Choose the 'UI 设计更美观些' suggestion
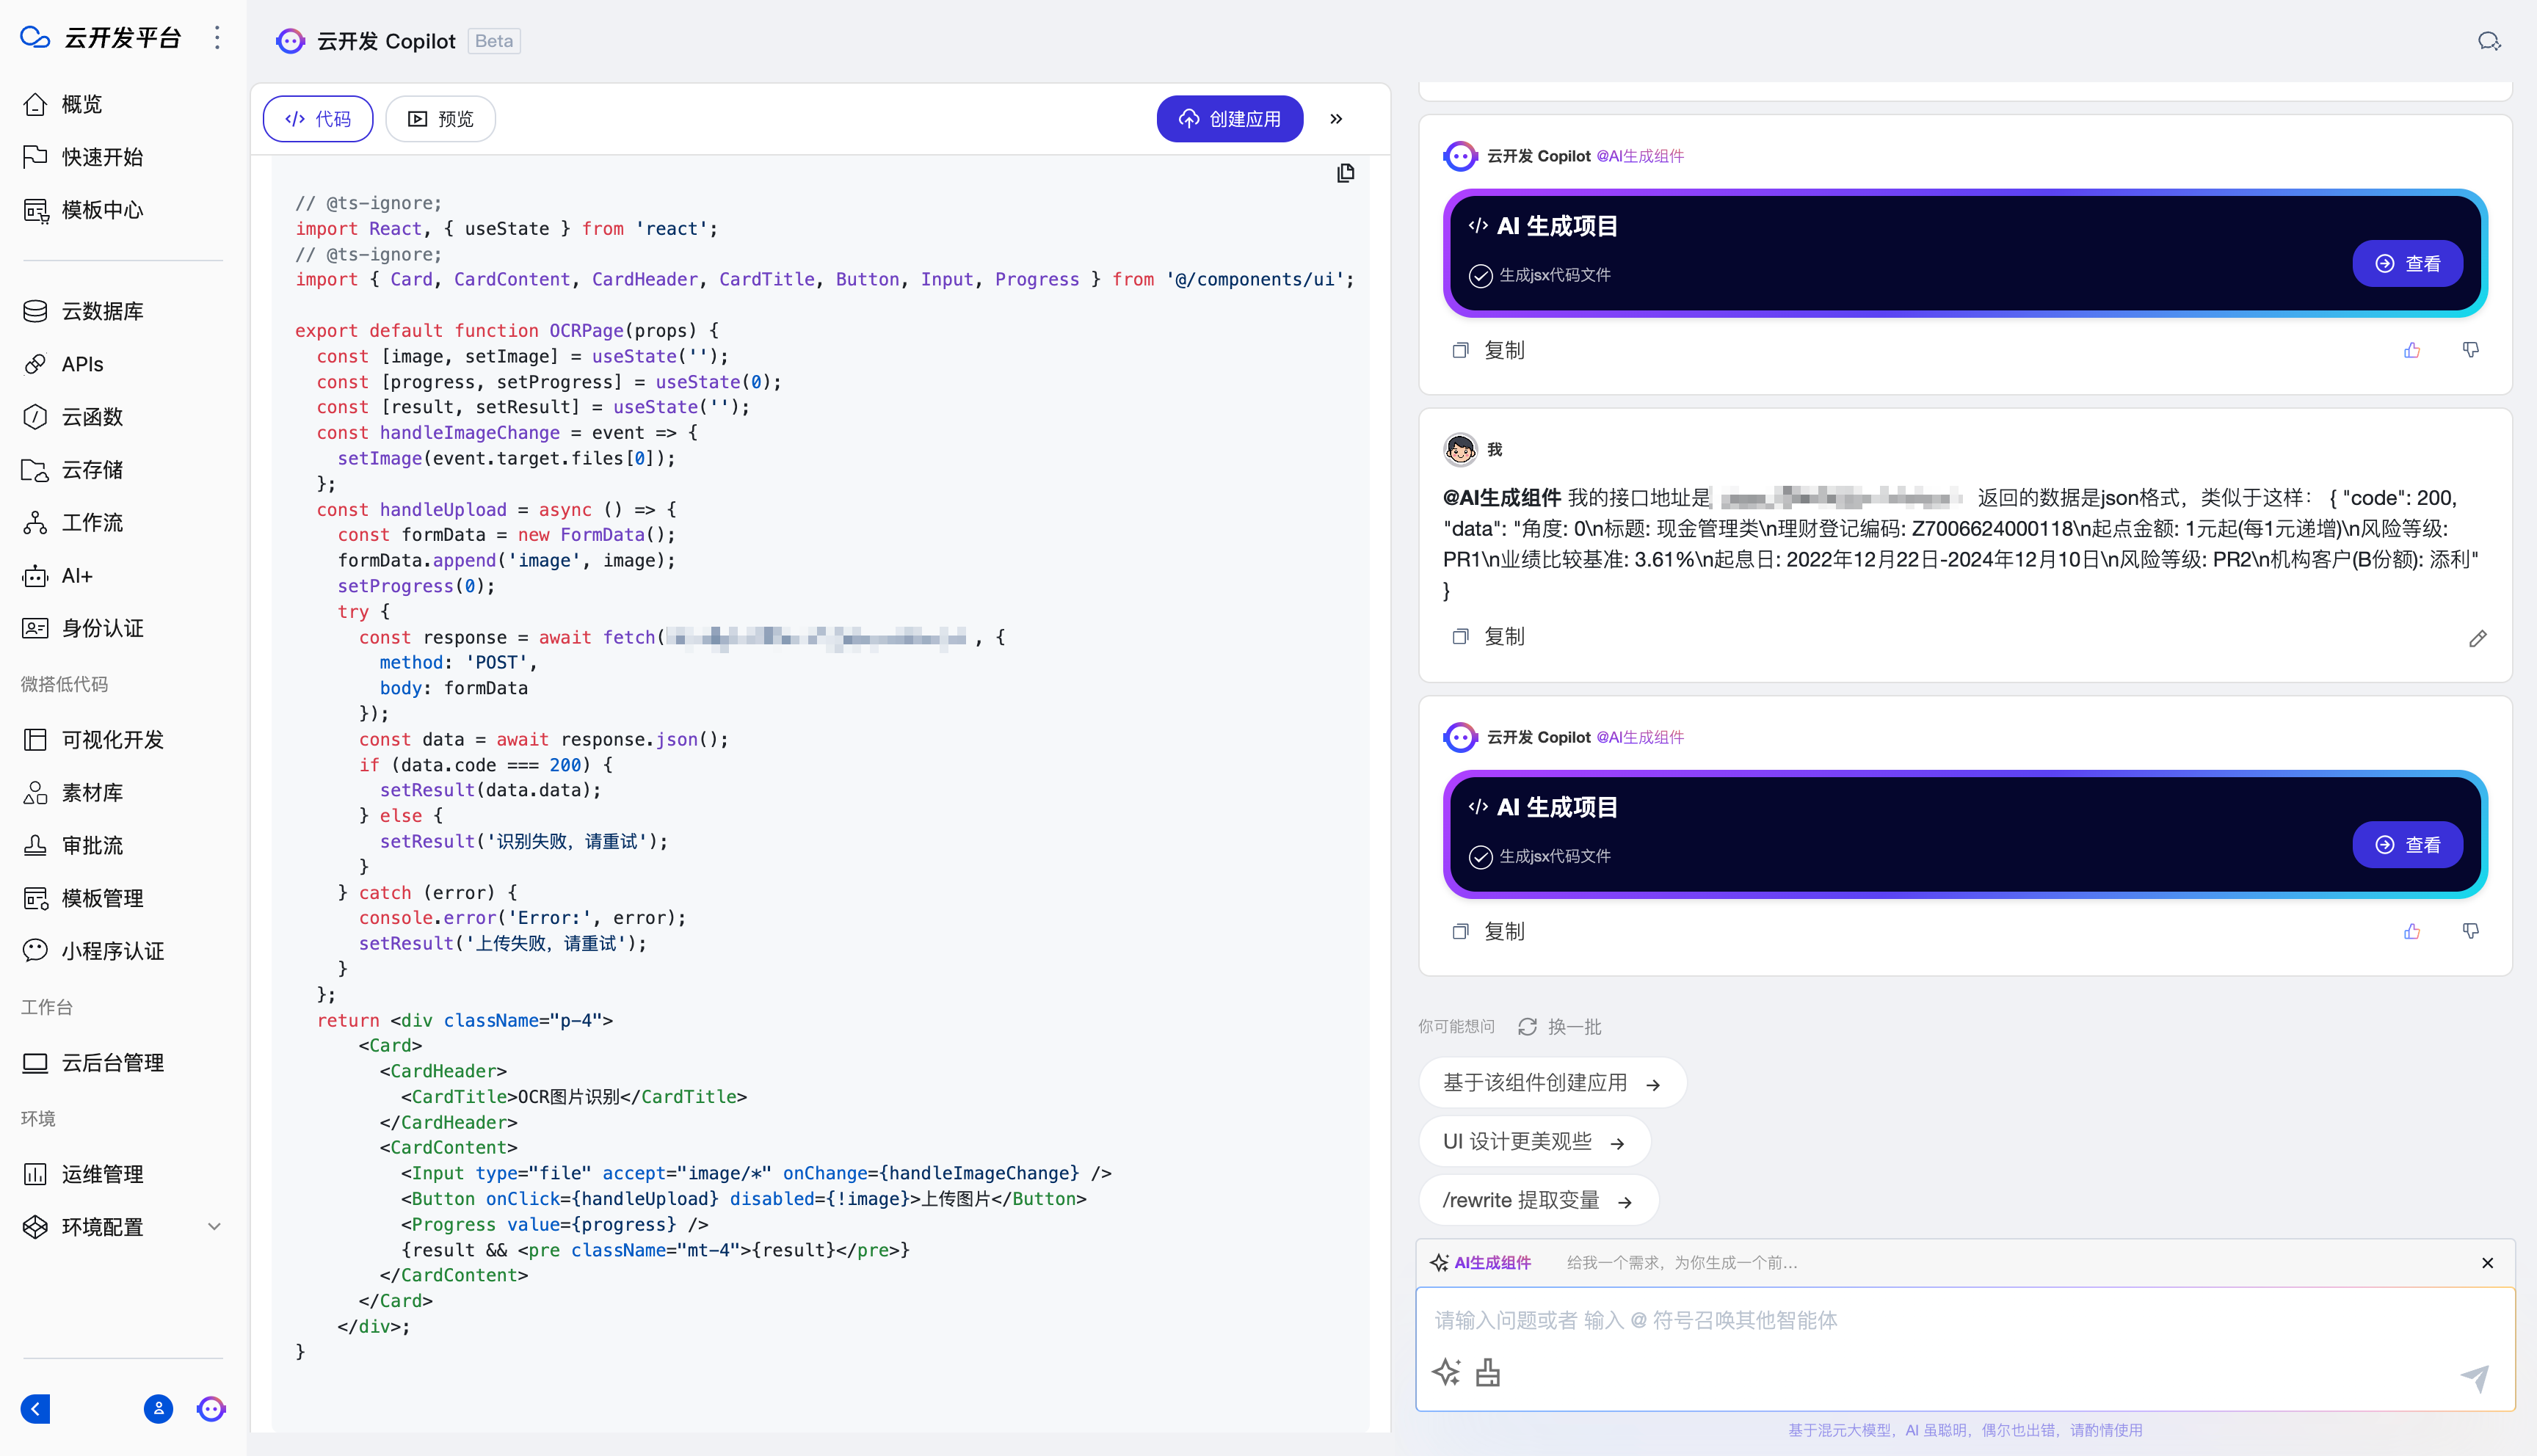Viewport: 2537px width, 1456px height. (x=1533, y=1141)
